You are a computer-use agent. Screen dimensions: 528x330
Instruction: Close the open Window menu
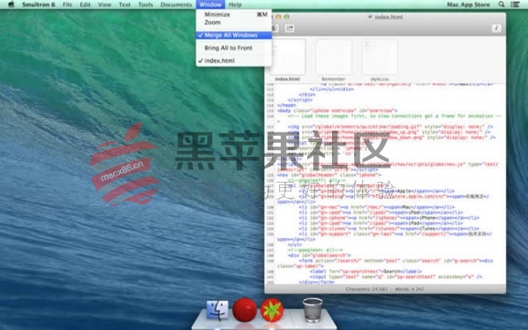coord(210,4)
